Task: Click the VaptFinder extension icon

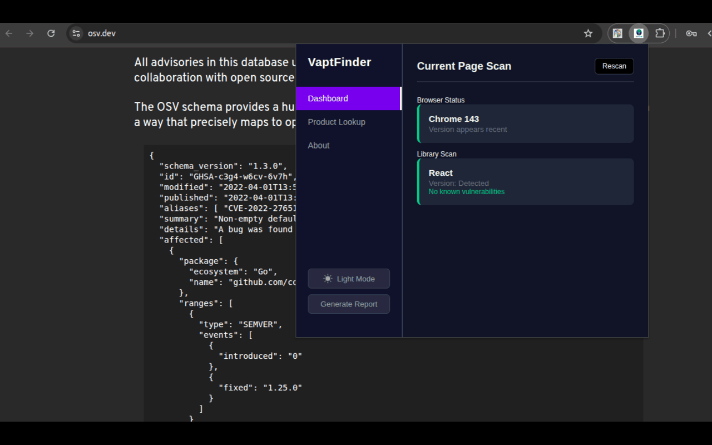Action: [639, 33]
